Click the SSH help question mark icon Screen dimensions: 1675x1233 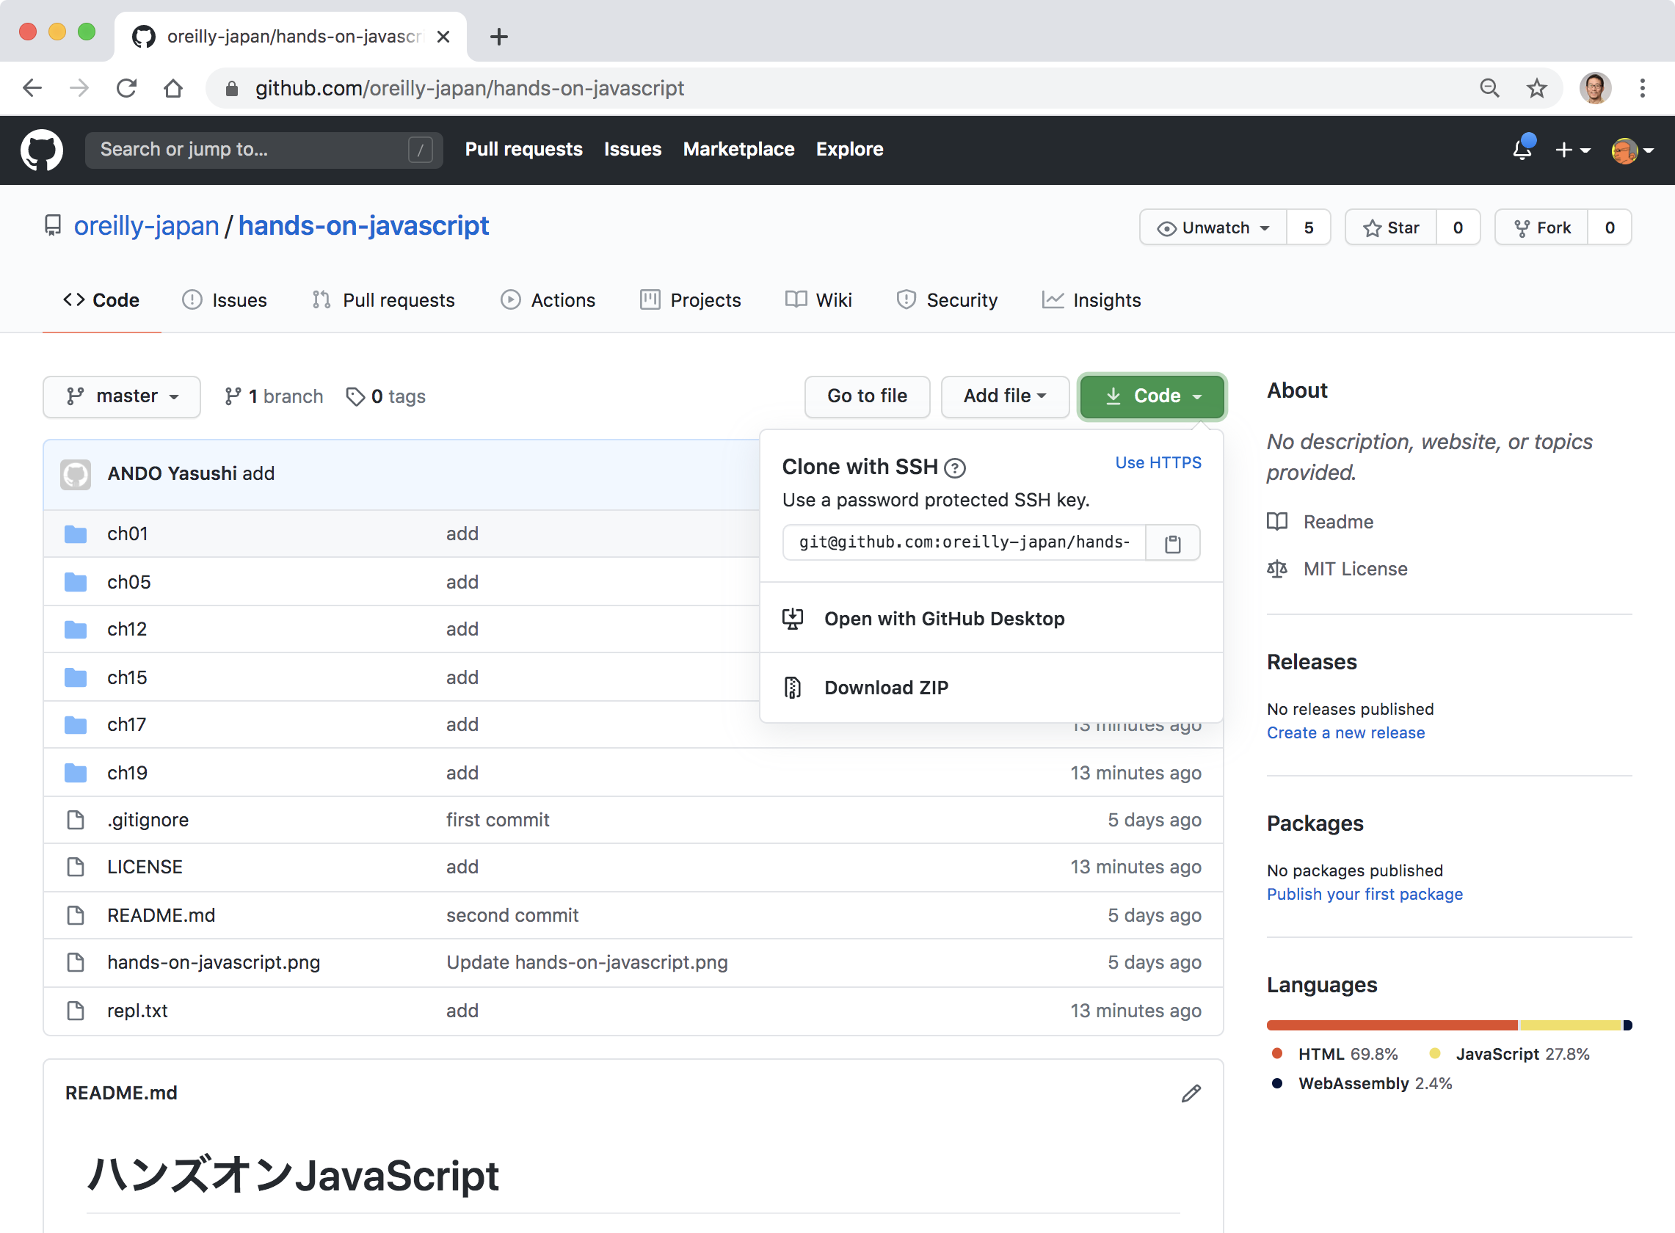coord(955,468)
